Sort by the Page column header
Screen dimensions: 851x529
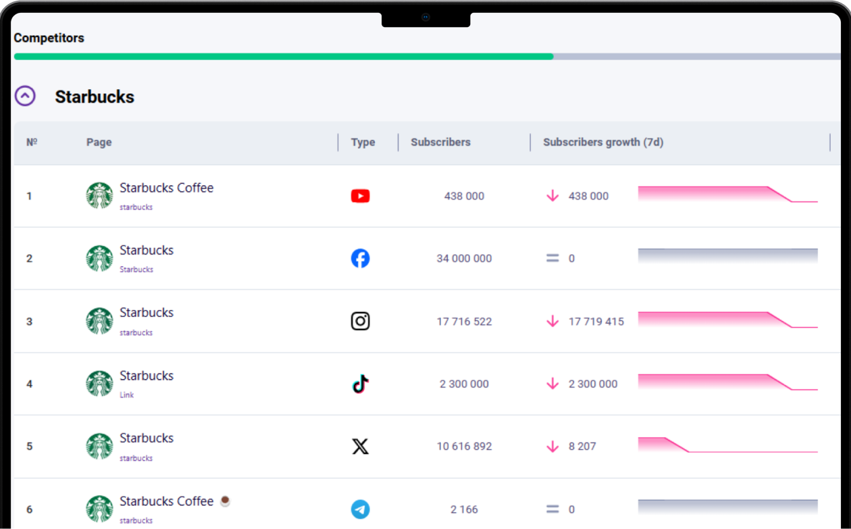99,142
